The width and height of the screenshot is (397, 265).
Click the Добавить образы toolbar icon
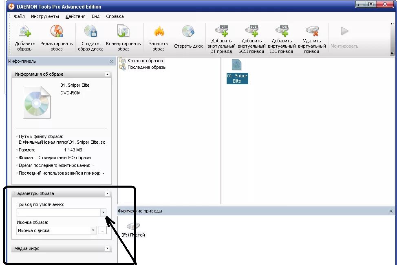click(25, 31)
